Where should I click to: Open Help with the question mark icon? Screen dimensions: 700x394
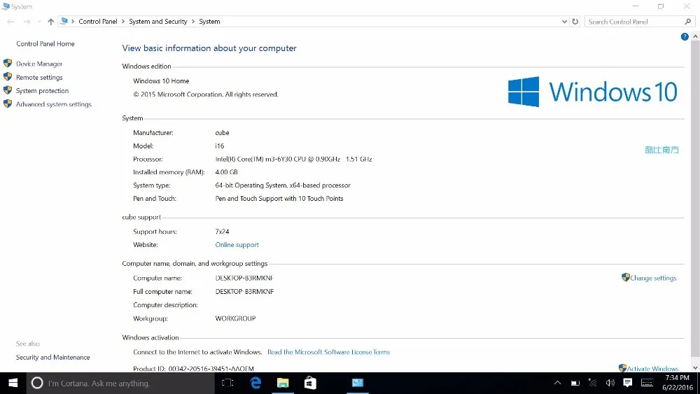point(685,36)
